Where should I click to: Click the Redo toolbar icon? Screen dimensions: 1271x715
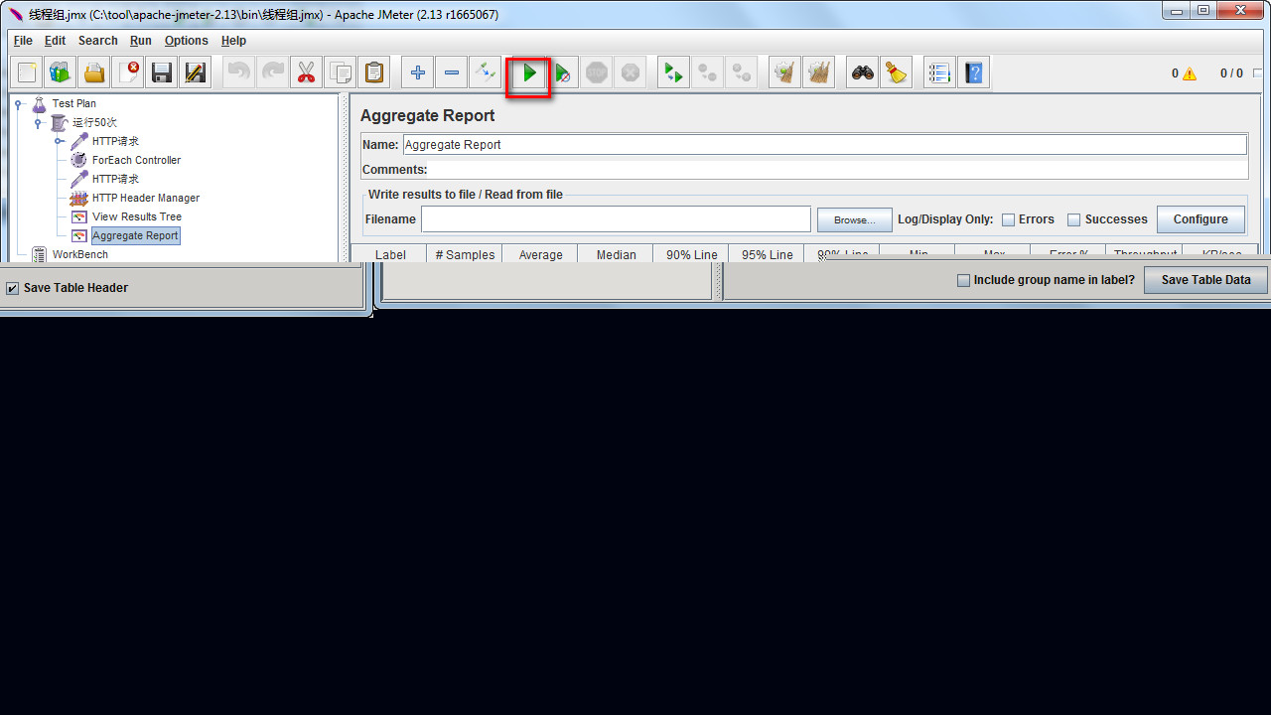point(273,72)
